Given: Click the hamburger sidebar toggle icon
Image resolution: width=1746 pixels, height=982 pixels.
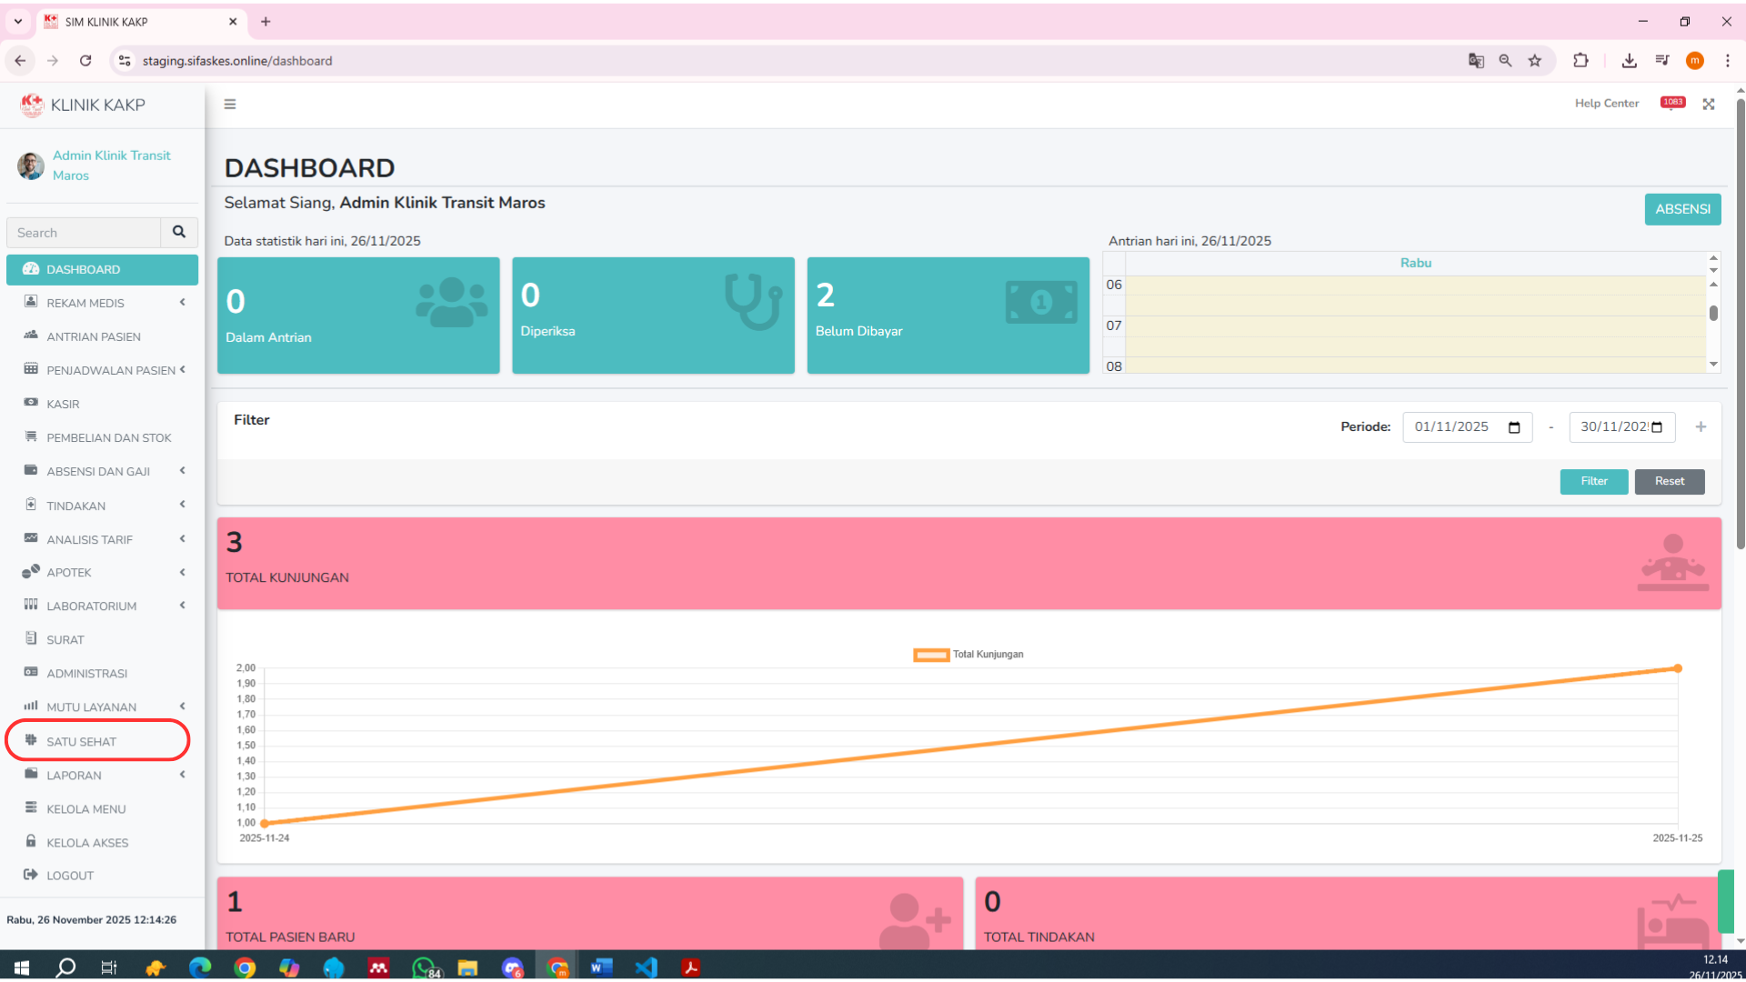Looking at the screenshot, I should click(230, 105).
